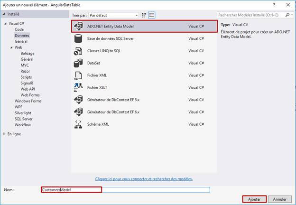The height and width of the screenshot is (205, 296).
Task: Select the 'Classes LINQ to SQL' label
Action: pos(104,51)
